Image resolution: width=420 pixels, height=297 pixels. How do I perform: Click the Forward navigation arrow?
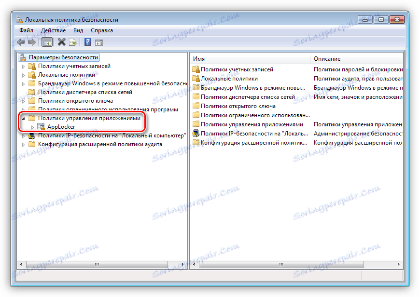(32, 42)
